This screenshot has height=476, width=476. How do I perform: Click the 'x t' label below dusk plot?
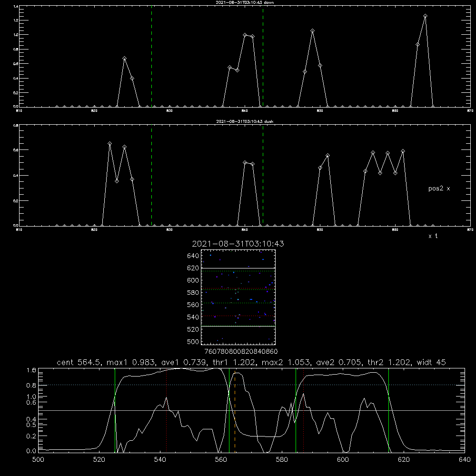tap(433, 236)
